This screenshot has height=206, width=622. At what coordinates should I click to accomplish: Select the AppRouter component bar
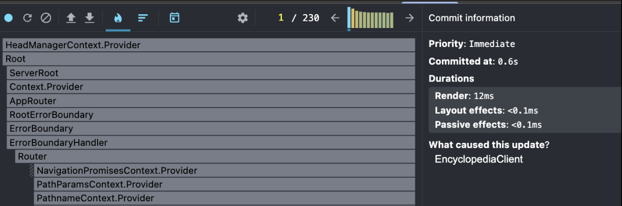click(211, 101)
